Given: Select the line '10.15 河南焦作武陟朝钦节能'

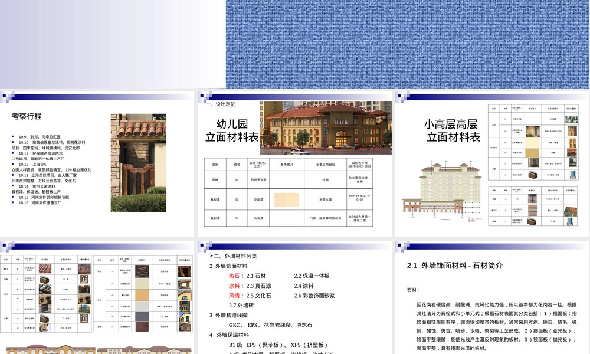Looking at the screenshot, I should (44, 197).
